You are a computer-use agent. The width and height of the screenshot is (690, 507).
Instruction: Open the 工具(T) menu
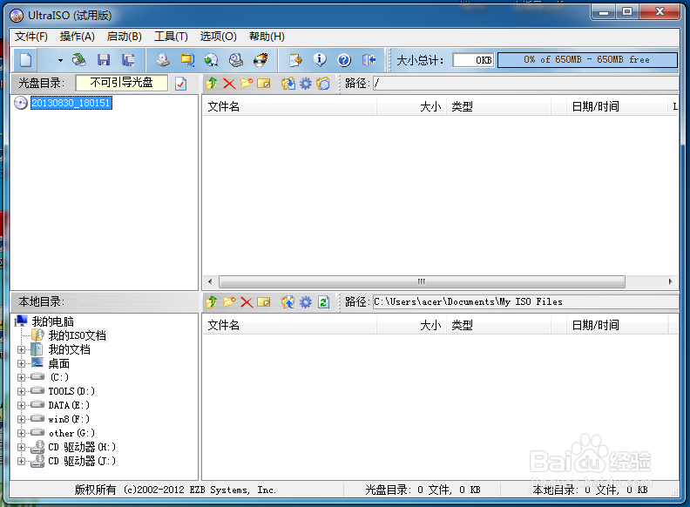coord(171,37)
